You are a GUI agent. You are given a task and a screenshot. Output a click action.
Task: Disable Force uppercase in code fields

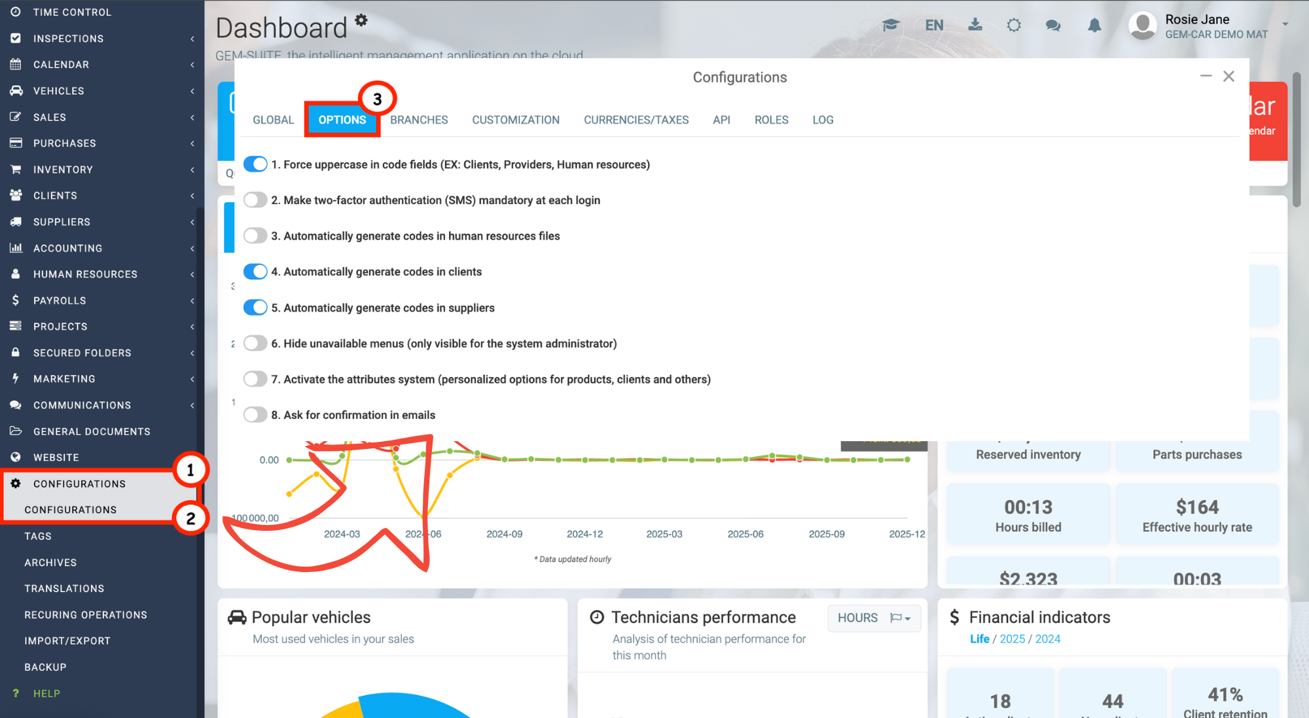pos(255,164)
